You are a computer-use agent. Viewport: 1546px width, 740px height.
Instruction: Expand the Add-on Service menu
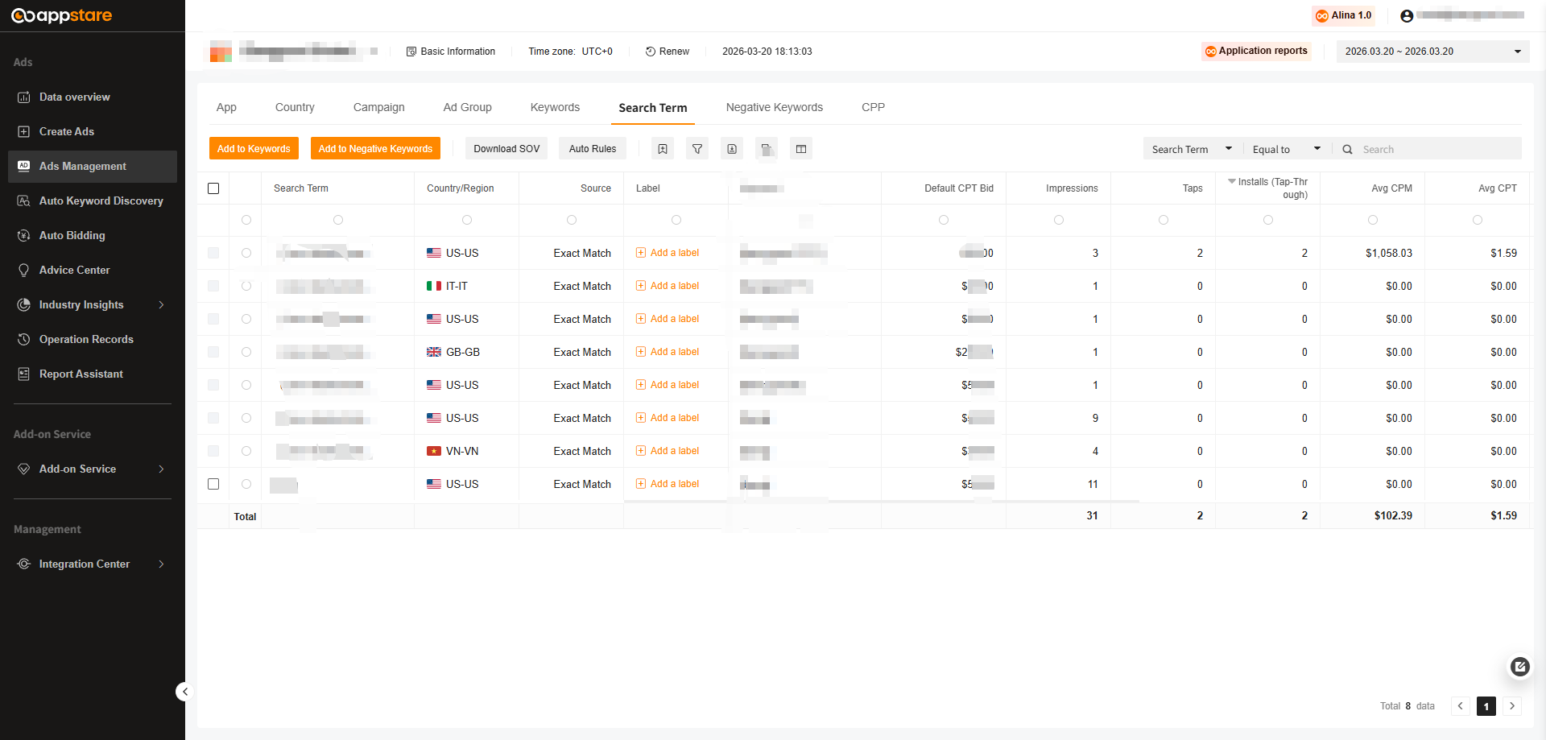(91, 469)
